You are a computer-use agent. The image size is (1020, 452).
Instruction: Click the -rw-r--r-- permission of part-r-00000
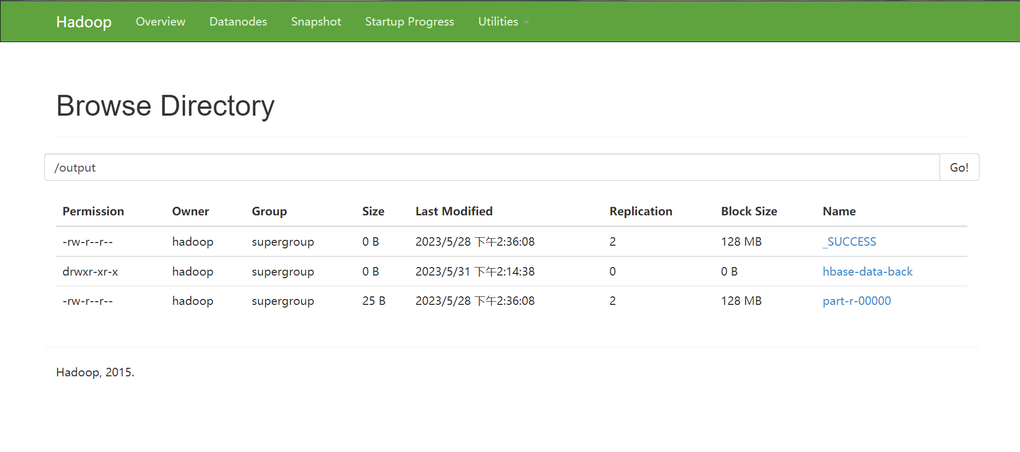[x=88, y=301]
